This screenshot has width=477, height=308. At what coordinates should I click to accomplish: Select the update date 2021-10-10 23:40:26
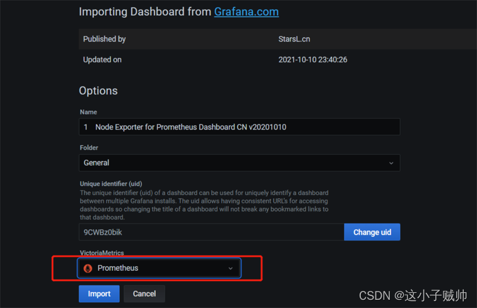click(313, 60)
